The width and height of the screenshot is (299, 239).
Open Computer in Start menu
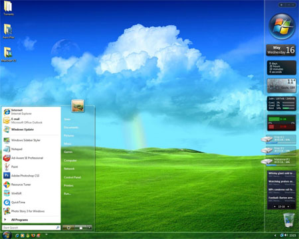pos(70,161)
